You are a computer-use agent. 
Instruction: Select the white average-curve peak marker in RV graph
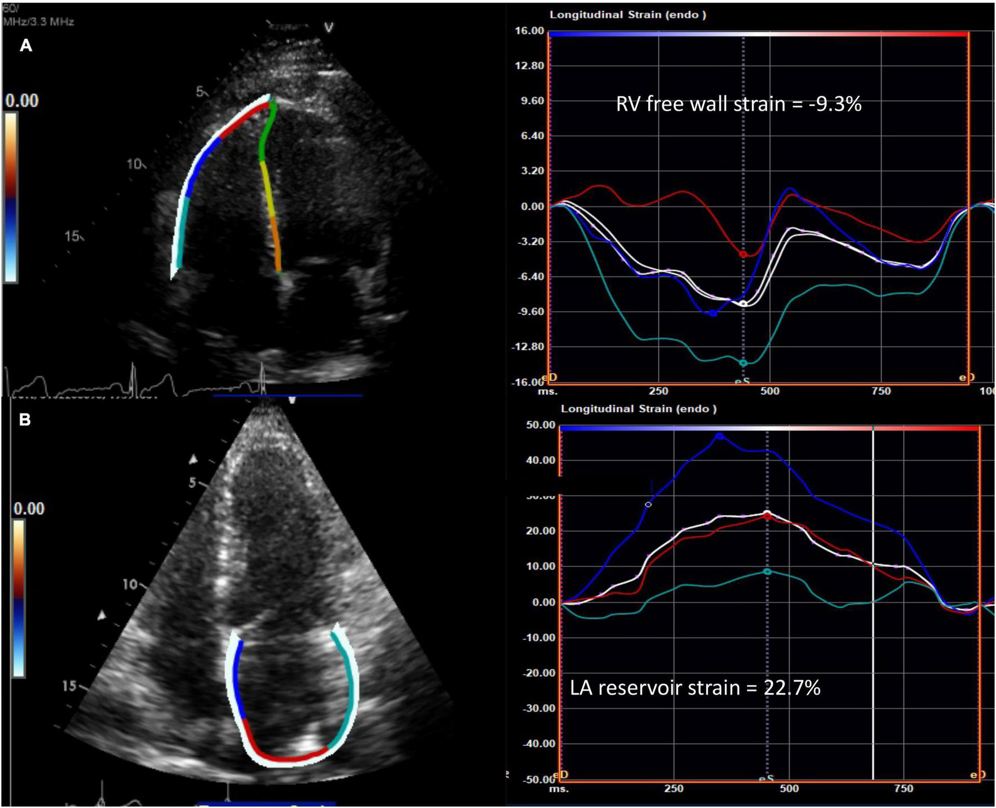point(743,304)
